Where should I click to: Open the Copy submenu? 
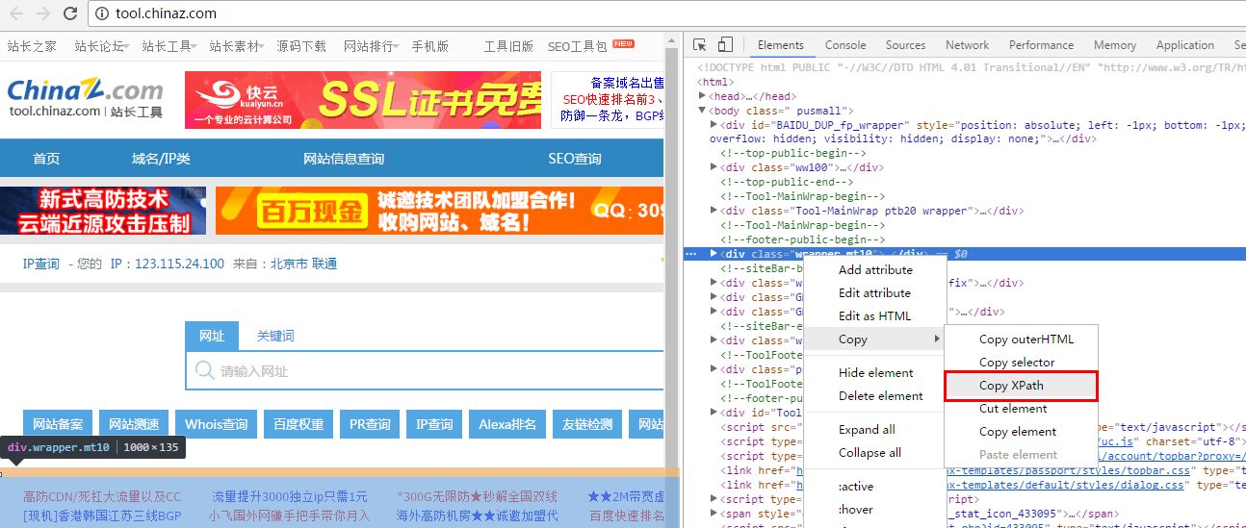[x=874, y=339]
